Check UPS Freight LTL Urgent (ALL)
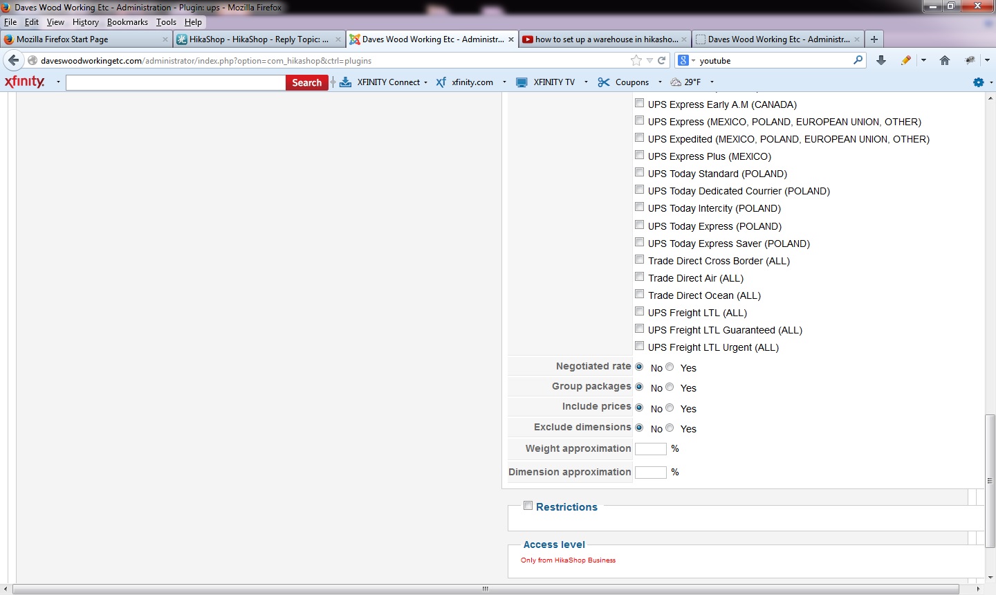The height and width of the screenshot is (595, 996). pyautogui.click(x=639, y=346)
